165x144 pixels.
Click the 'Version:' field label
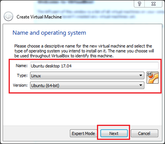[x=20, y=85]
